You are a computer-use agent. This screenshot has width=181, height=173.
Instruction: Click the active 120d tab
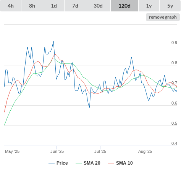point(124,6)
